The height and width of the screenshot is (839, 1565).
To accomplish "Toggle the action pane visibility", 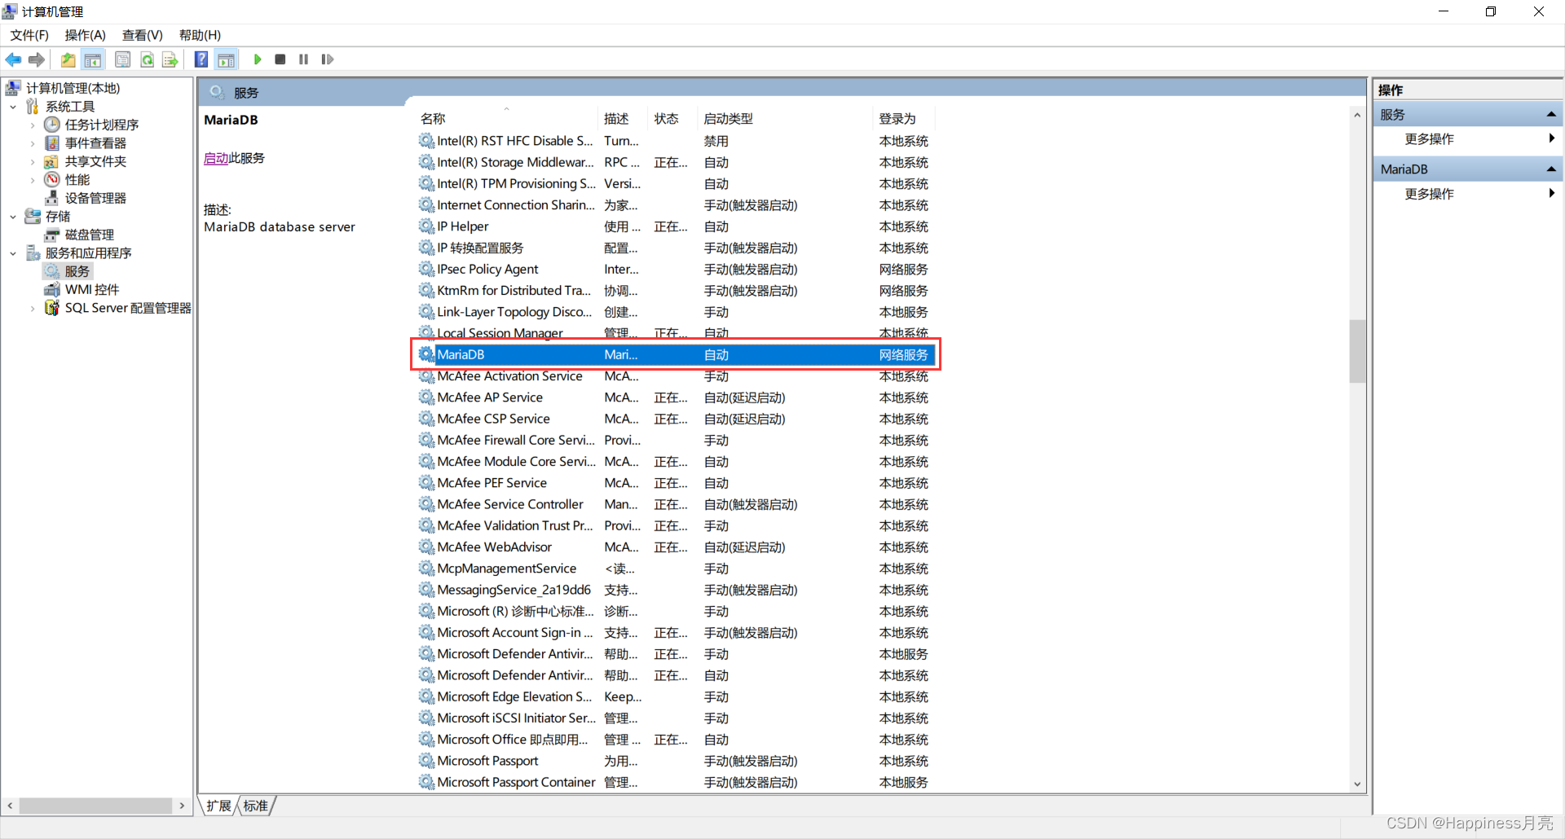I will coord(226,59).
